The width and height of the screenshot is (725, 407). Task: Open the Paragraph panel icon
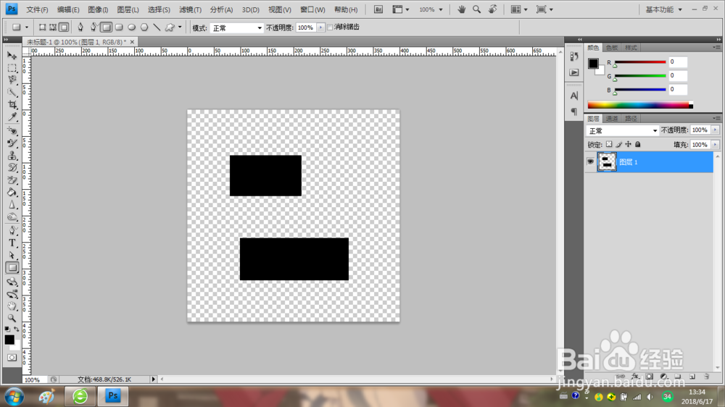(573, 112)
